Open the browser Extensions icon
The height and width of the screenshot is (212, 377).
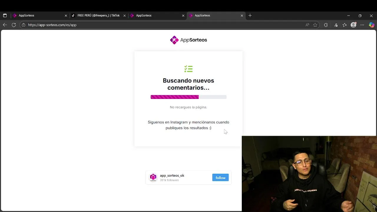pos(326,25)
